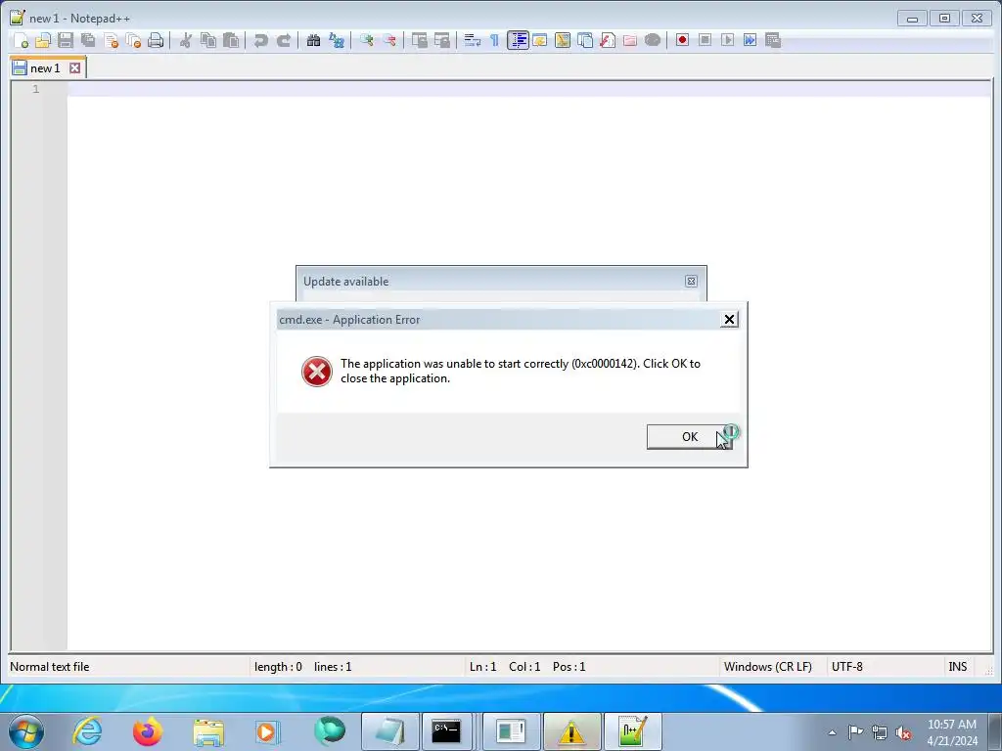Close the cmd.exe Application Error dialog
Viewport: 1002px width, 751px height.
click(x=729, y=320)
